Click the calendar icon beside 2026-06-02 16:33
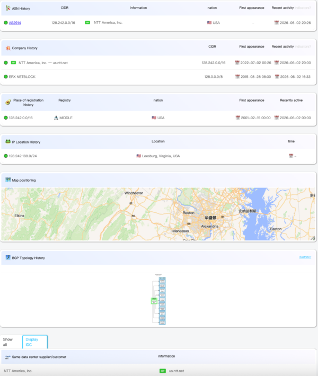Image resolution: width=318 pixels, height=376 pixels. pyautogui.click(x=277, y=77)
